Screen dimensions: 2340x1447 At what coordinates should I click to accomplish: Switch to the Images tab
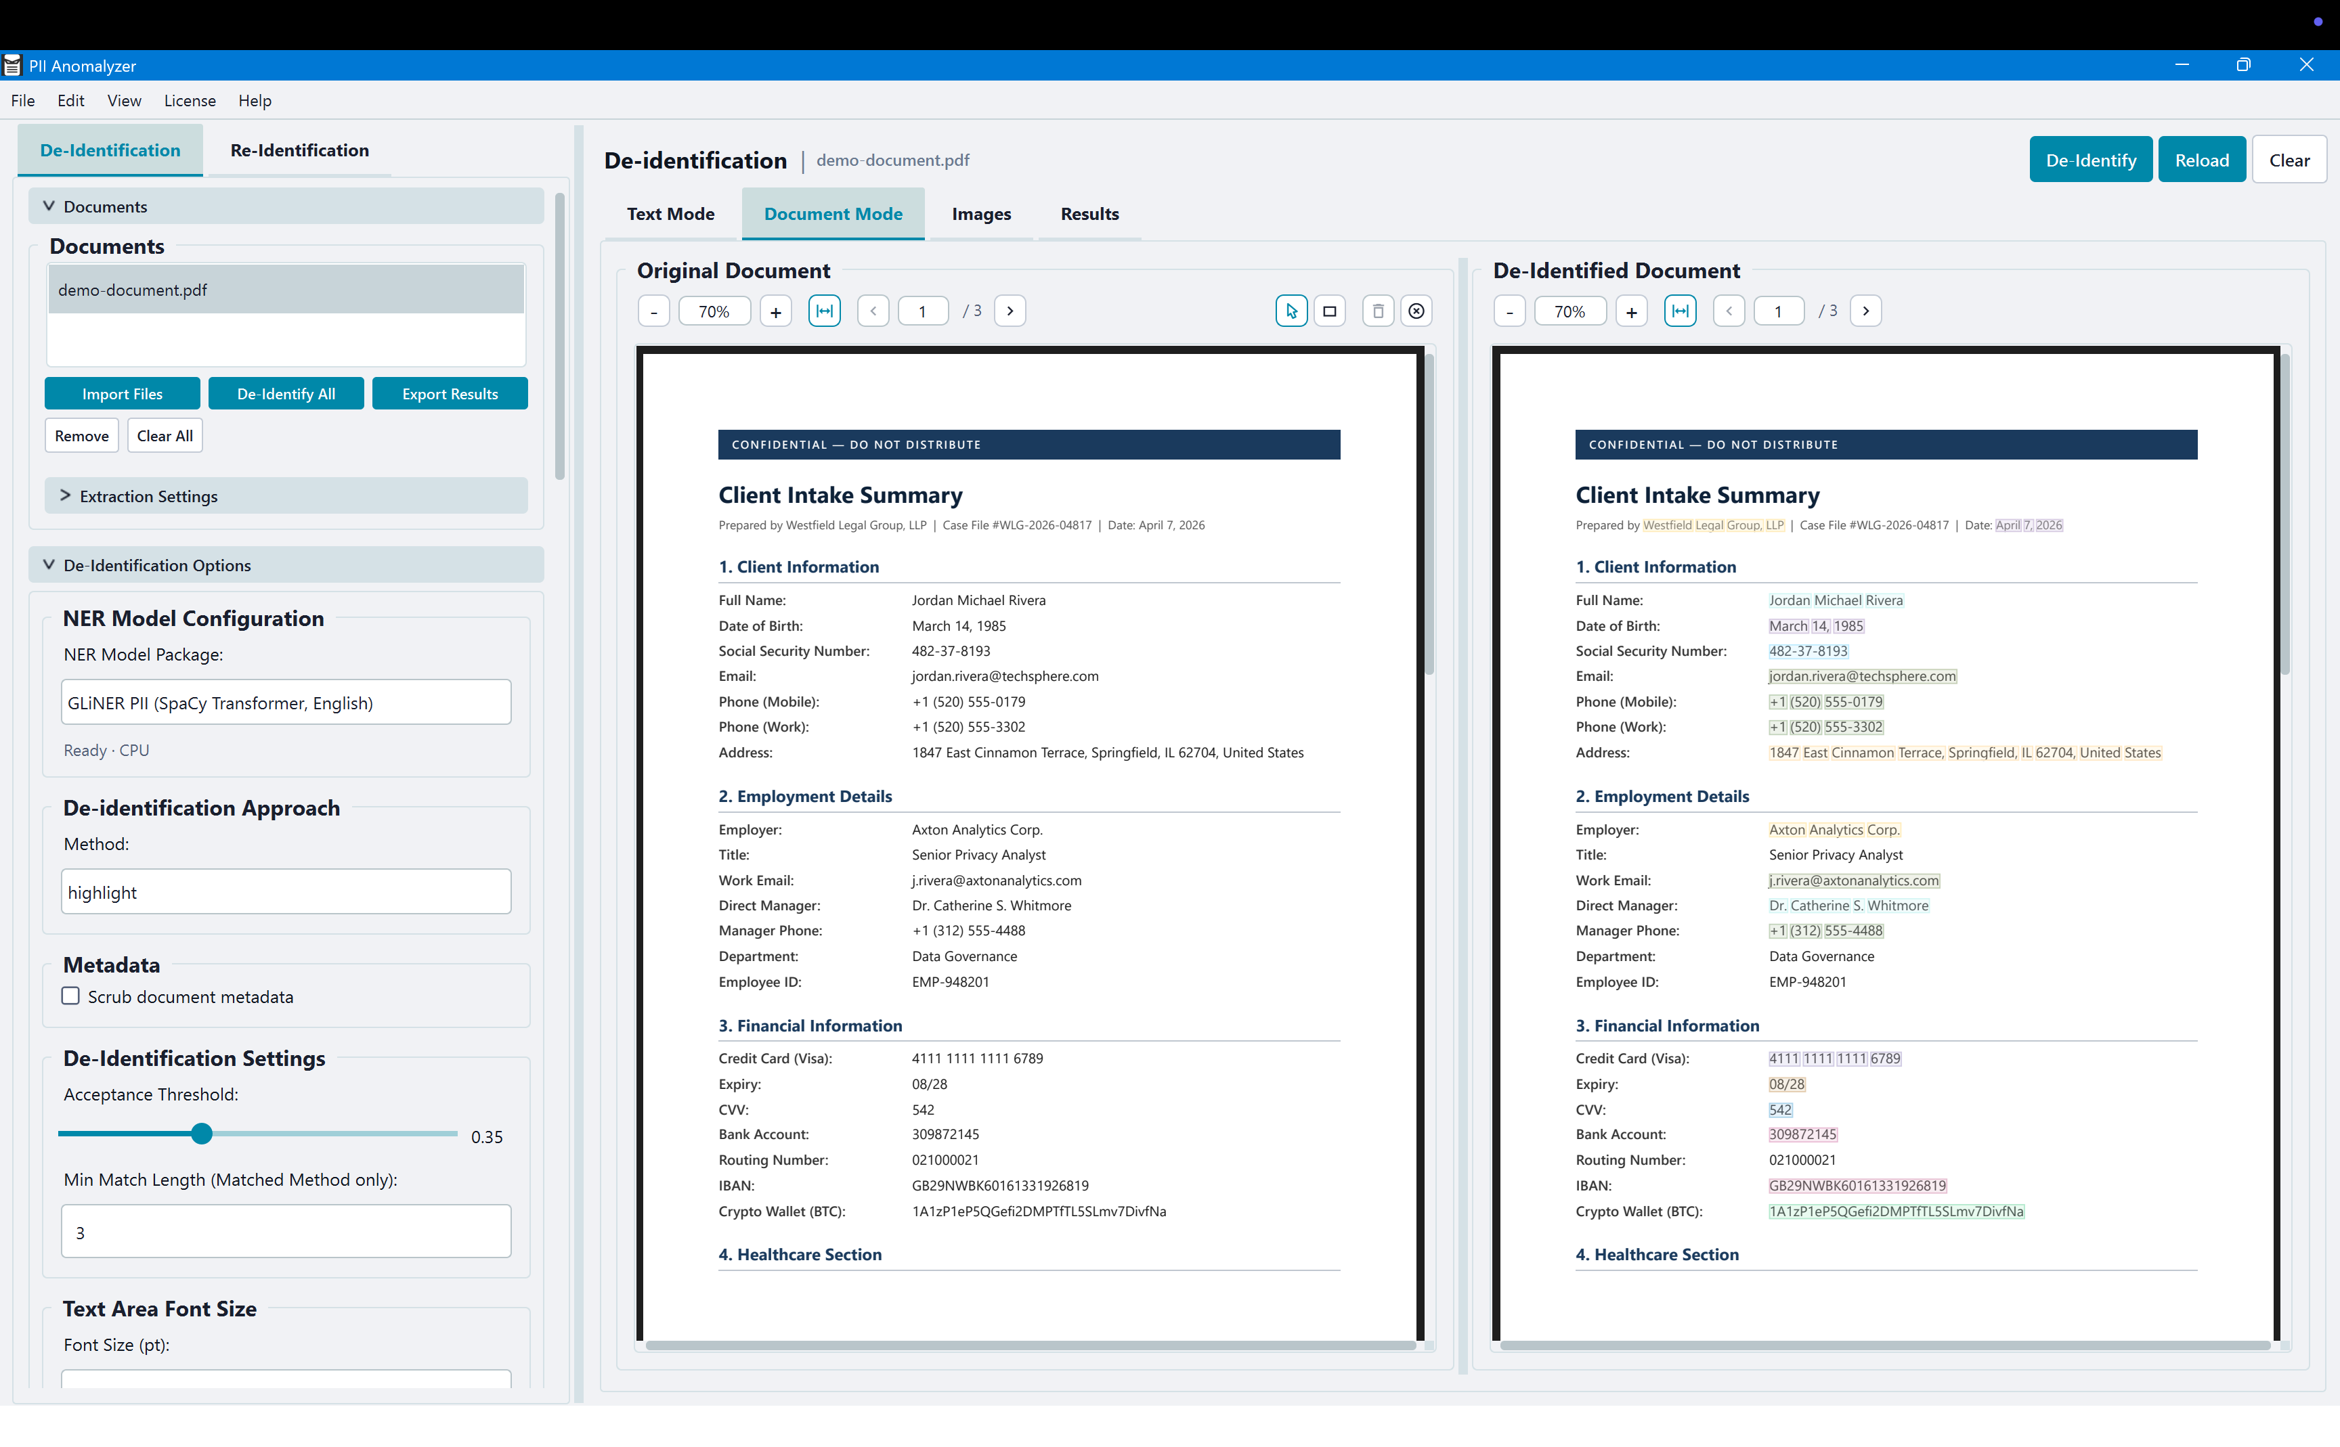pyautogui.click(x=980, y=213)
